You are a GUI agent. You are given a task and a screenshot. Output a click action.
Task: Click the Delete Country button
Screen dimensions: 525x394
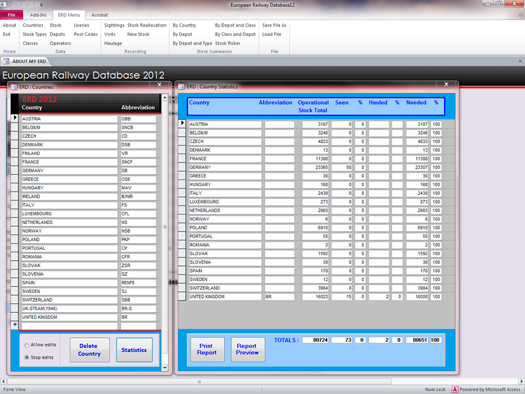click(x=89, y=350)
